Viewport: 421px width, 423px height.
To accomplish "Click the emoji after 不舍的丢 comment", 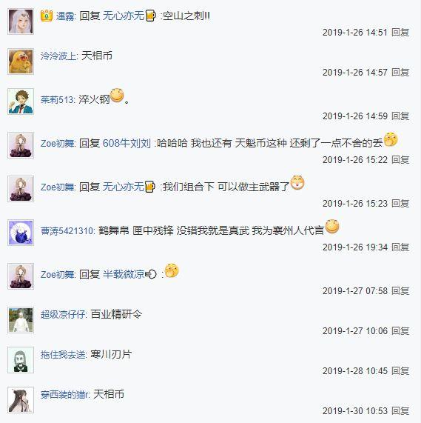I will (391, 139).
